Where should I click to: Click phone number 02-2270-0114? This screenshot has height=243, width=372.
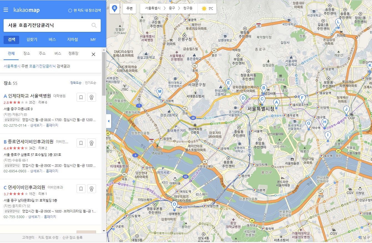tap(15, 125)
